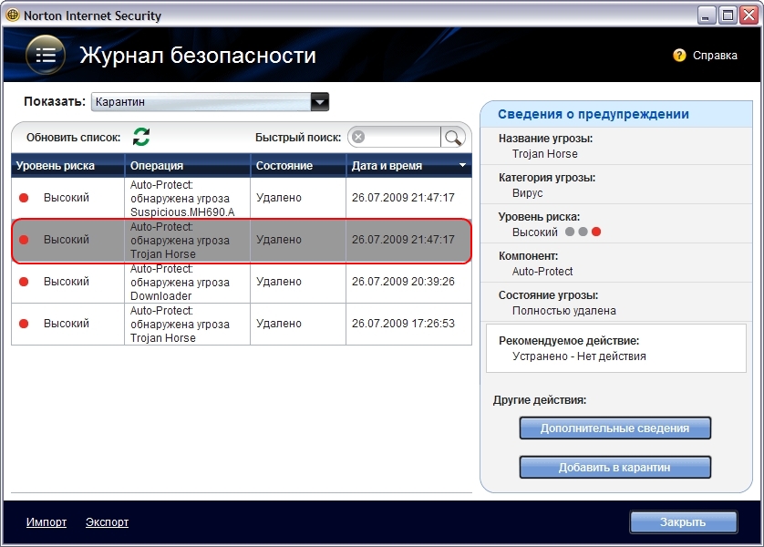
Task: Click the Добавить в карантин button
Action: [614, 467]
